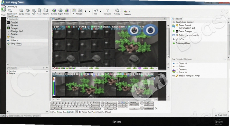This screenshot has width=230, height=126.
Task: Open the dropdown arrow beside the flags icon
Action: click(101, 11)
